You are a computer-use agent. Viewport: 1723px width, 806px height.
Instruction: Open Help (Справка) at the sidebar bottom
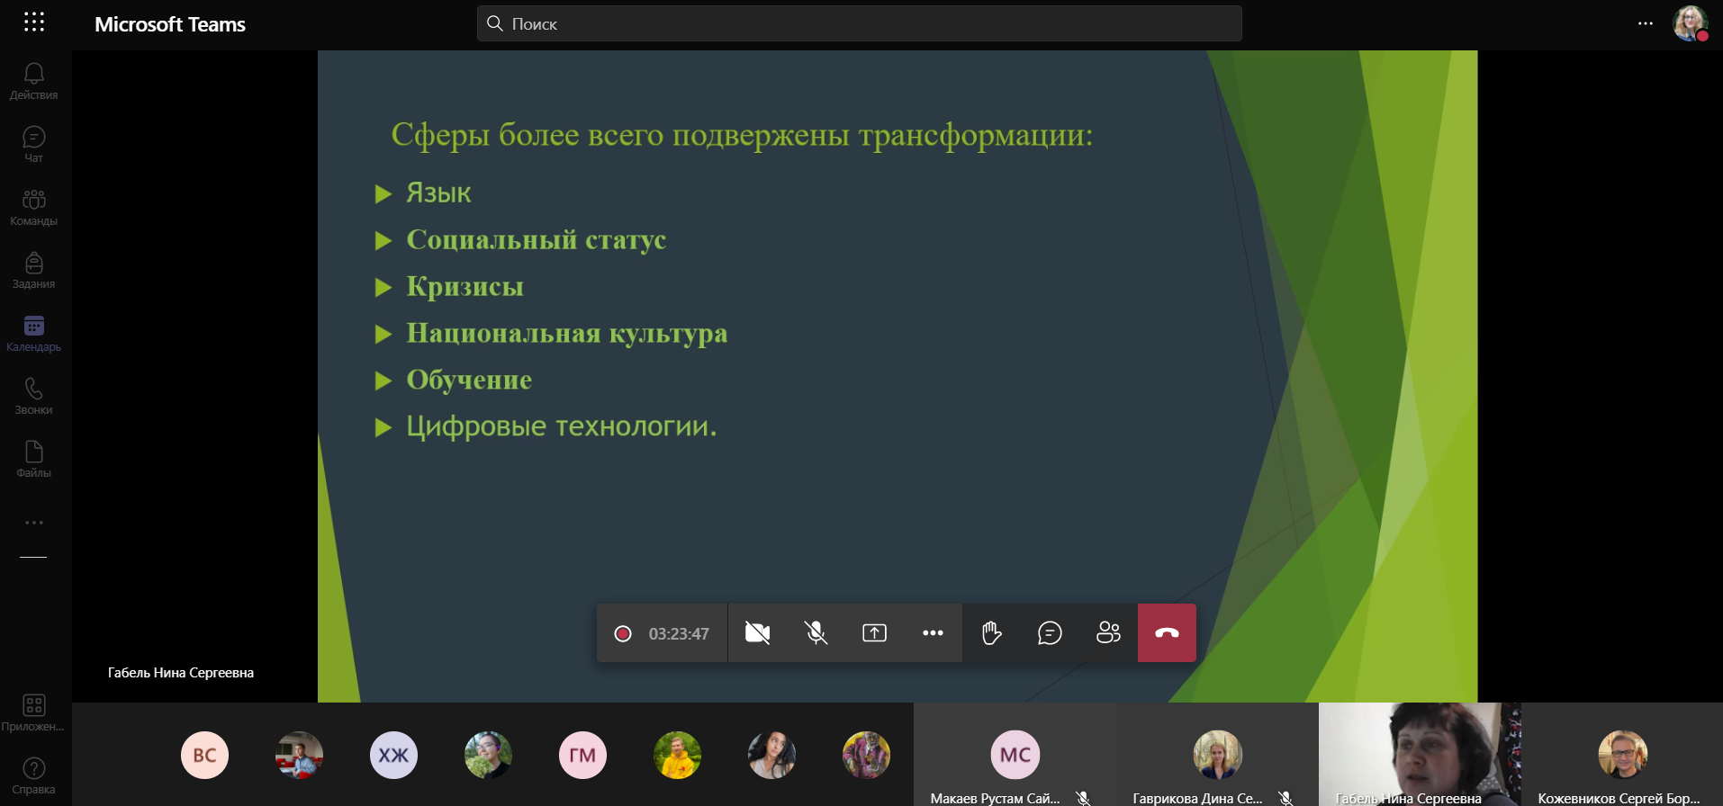[34, 775]
